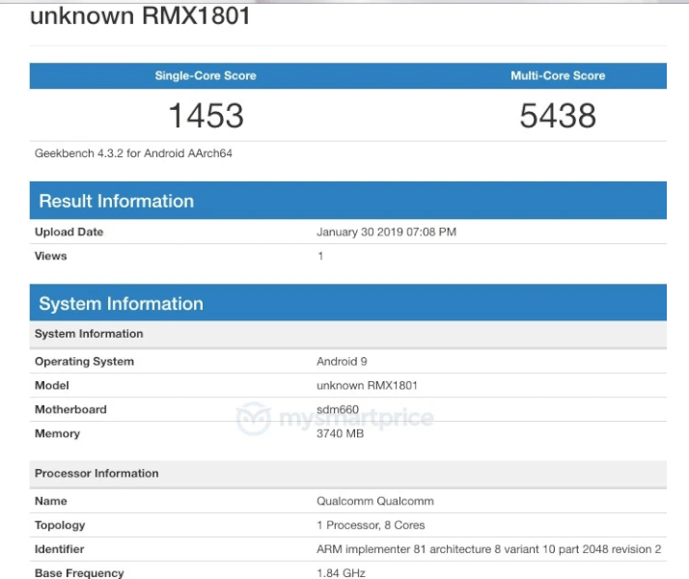689x579 pixels.
Task: Click the Memory label
Action: [57, 433]
